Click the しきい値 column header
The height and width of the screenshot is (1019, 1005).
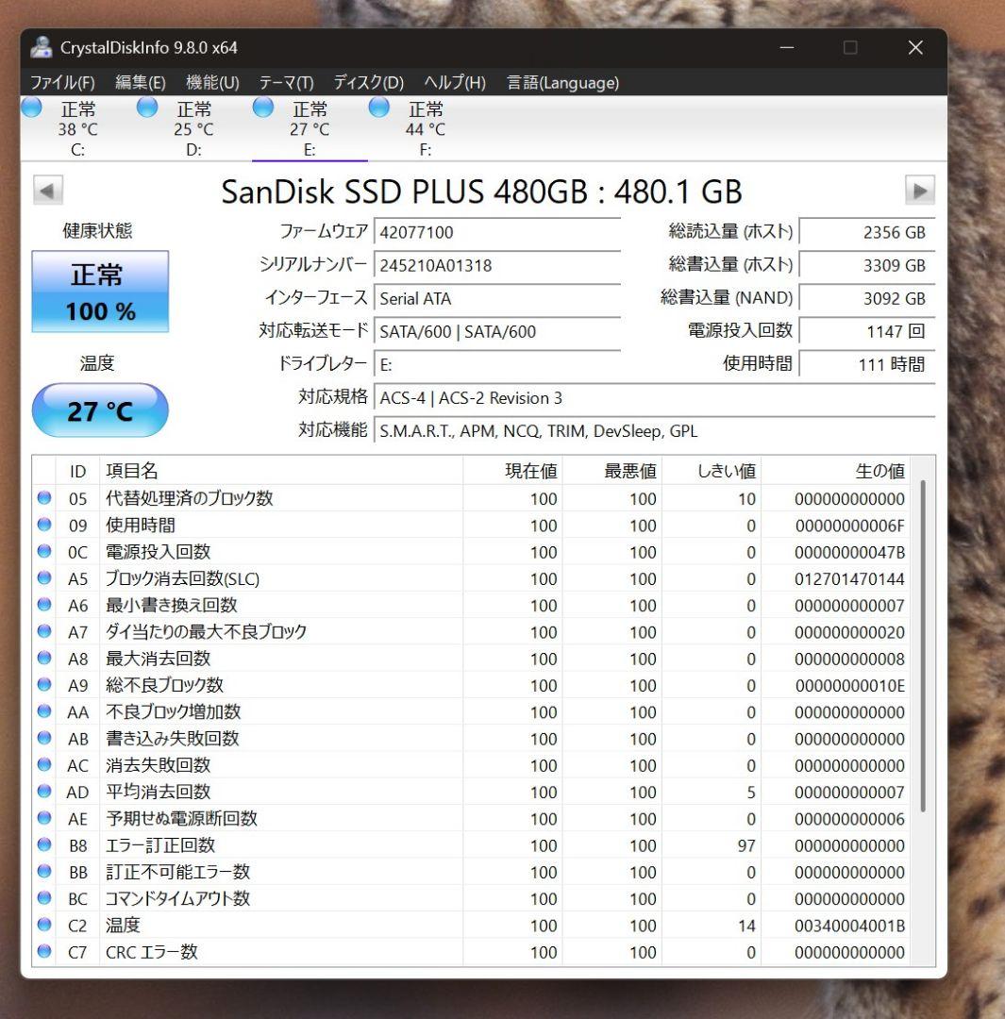[712, 471]
